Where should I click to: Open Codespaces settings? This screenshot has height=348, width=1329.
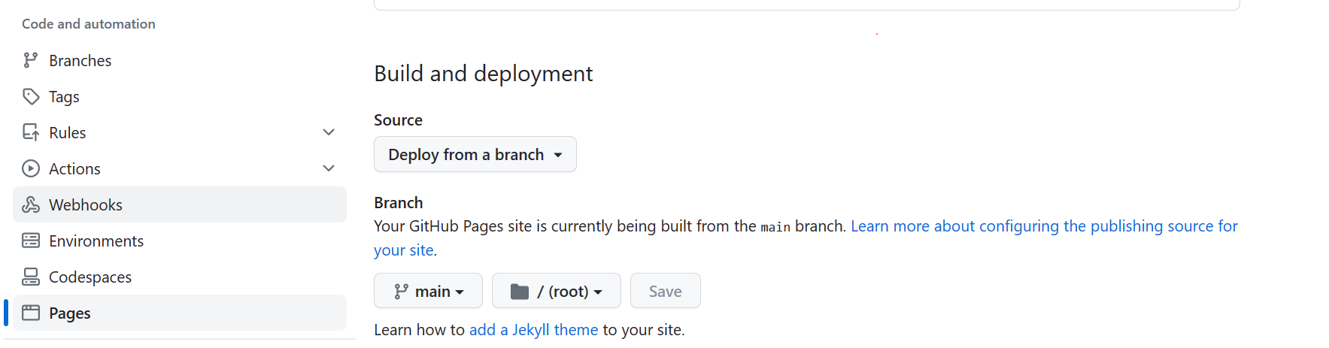point(180,277)
